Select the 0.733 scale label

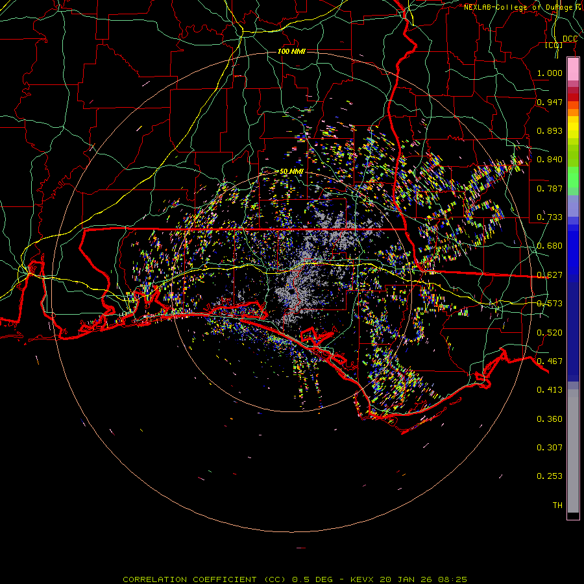point(550,217)
